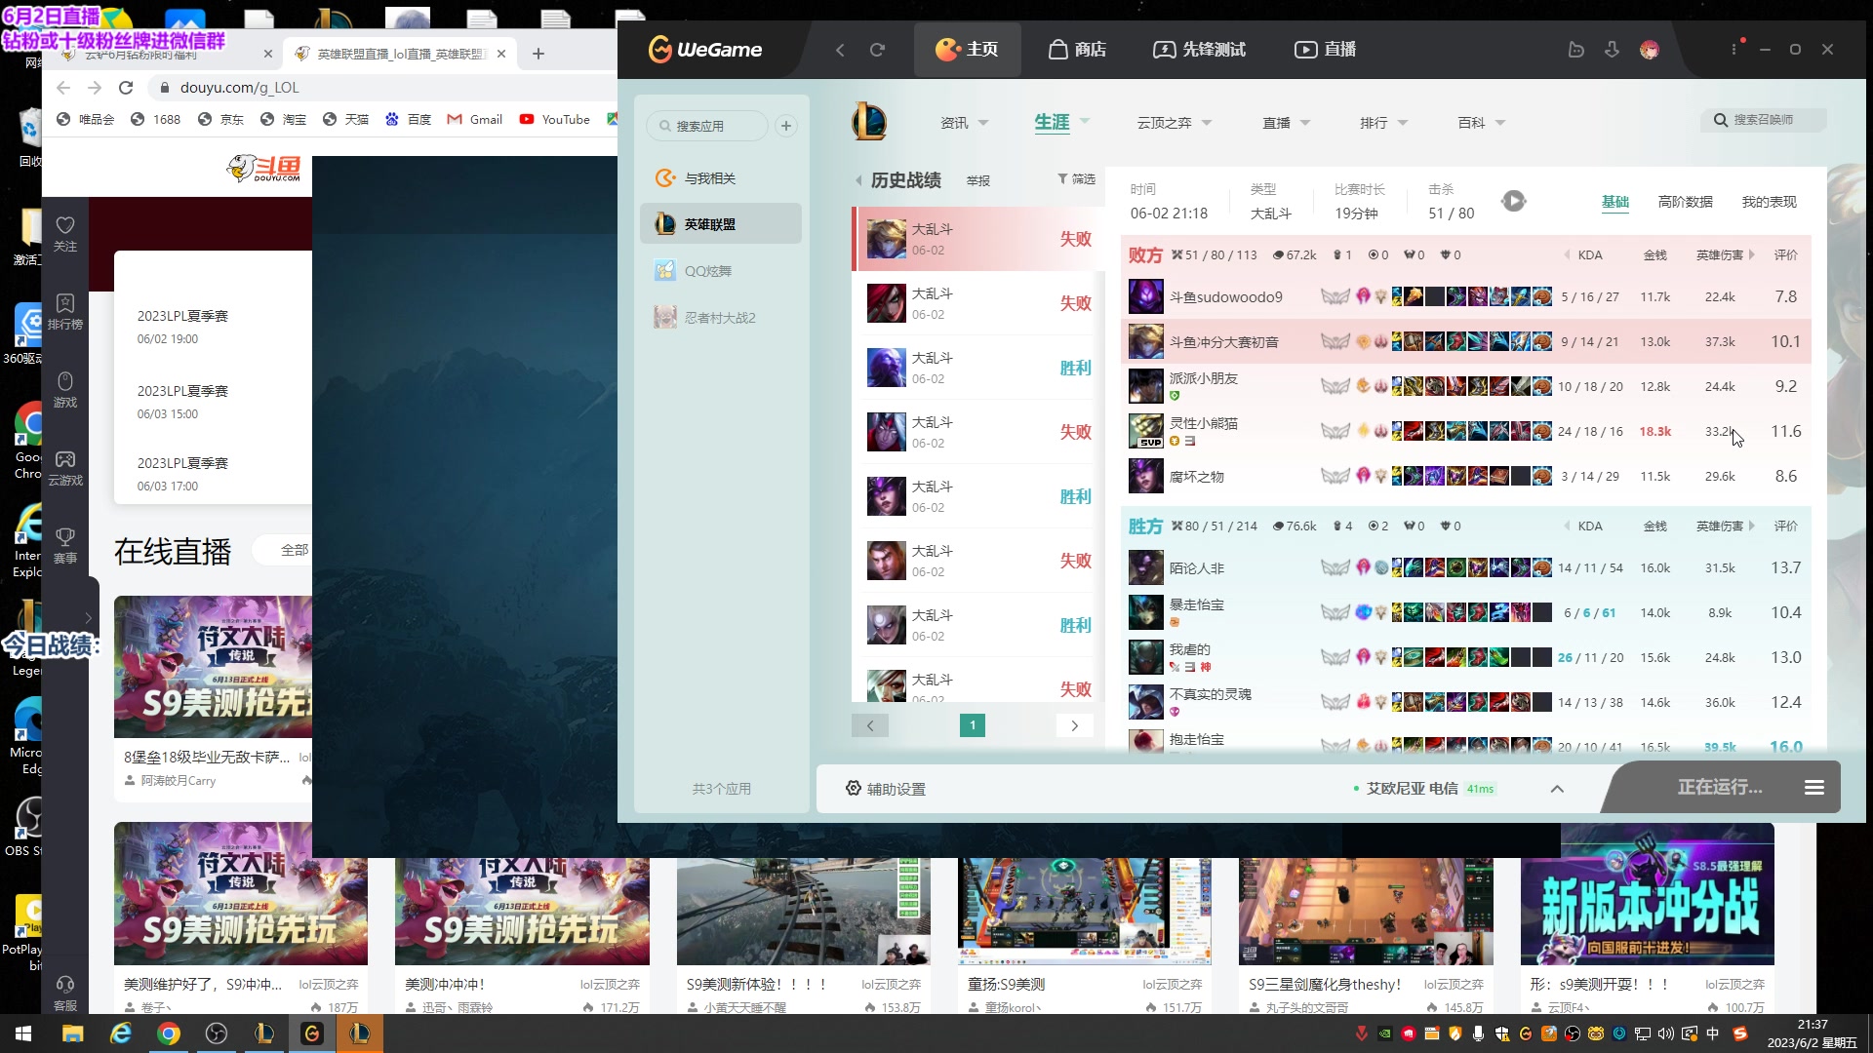Screen dimensions: 1873x1053
Task: Go to next page of match history
Action: click(x=1074, y=725)
